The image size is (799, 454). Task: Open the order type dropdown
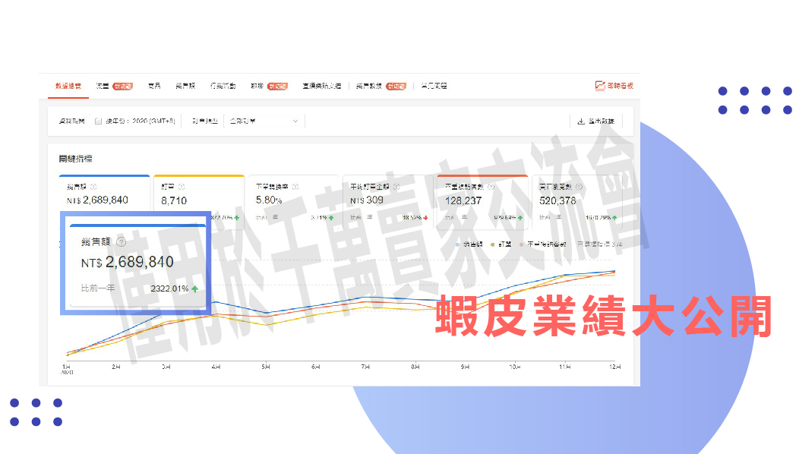click(264, 121)
